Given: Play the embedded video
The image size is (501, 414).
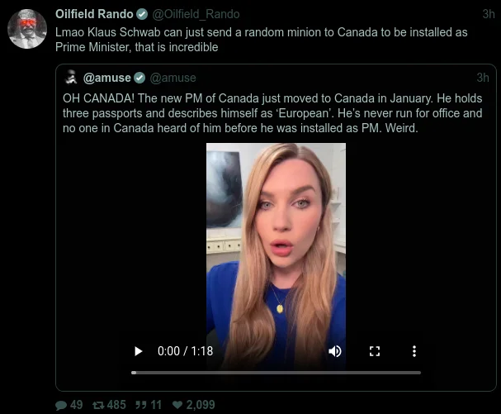Looking at the screenshot, I should (139, 351).
